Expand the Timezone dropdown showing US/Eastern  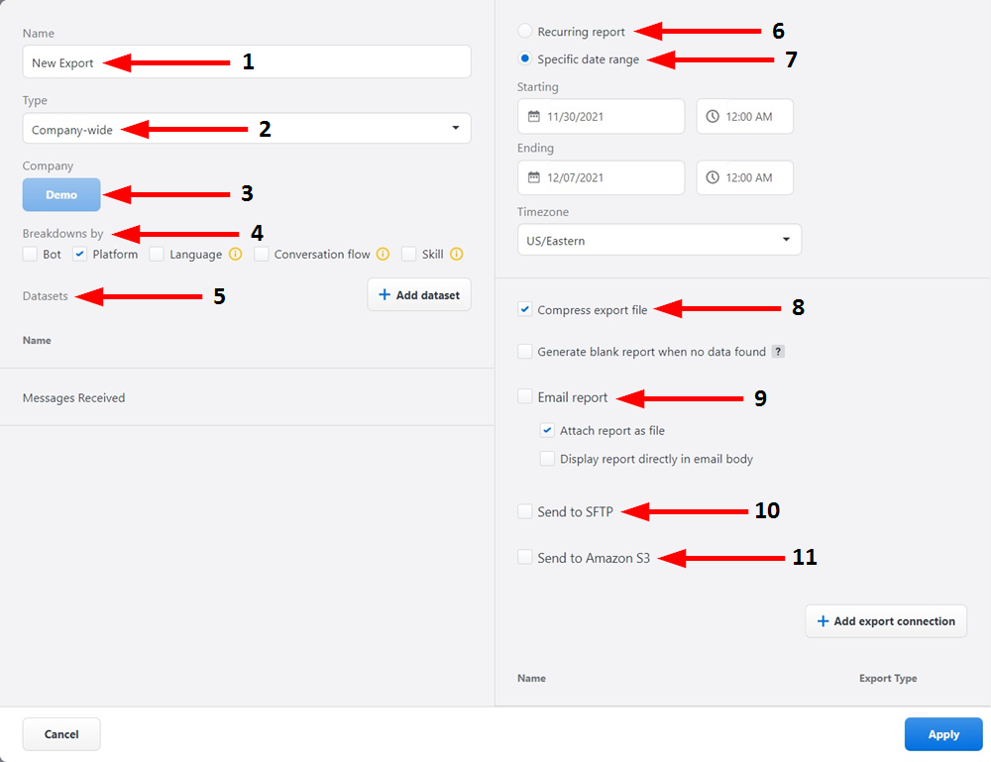click(x=659, y=240)
